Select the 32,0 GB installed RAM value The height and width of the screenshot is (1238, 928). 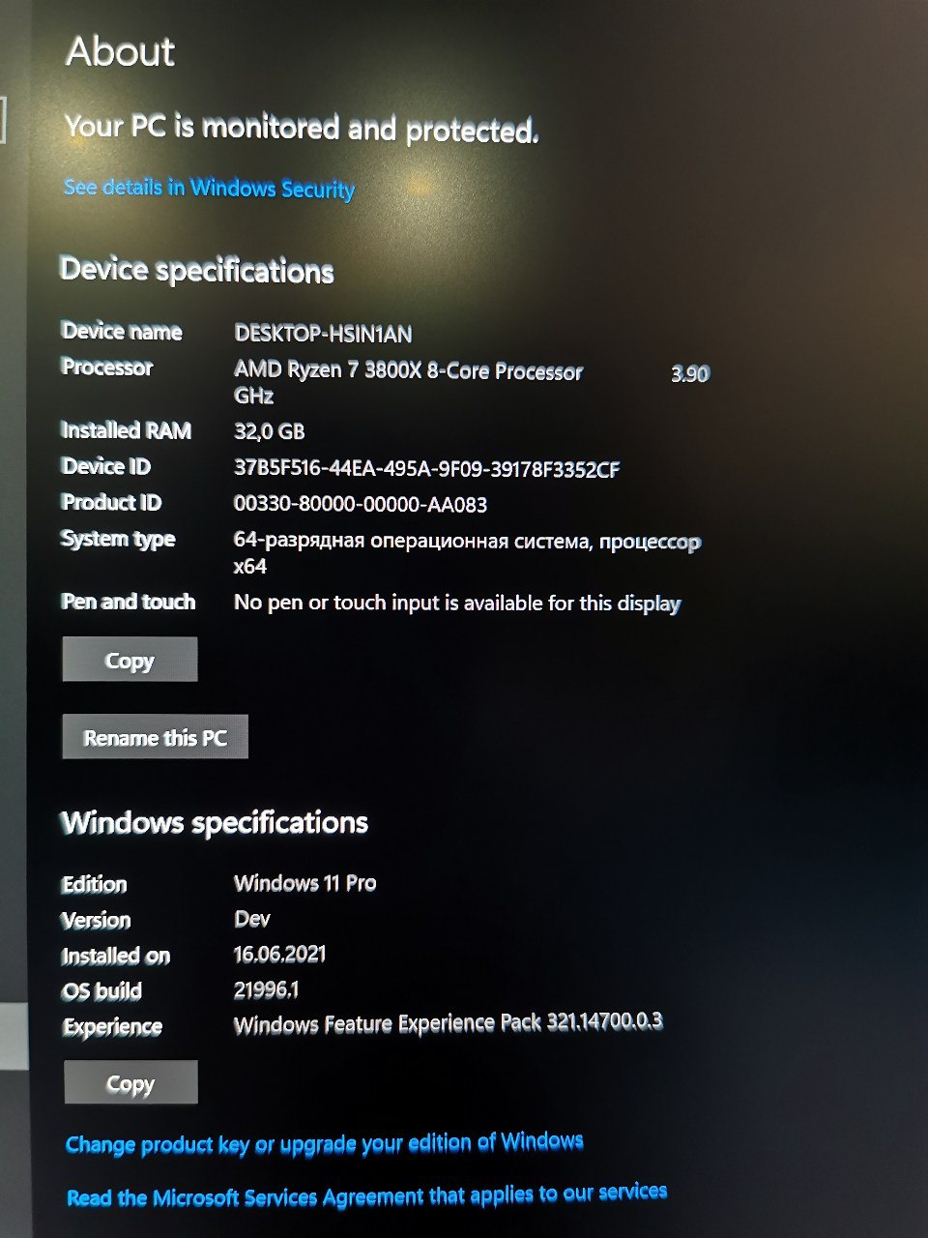point(269,431)
